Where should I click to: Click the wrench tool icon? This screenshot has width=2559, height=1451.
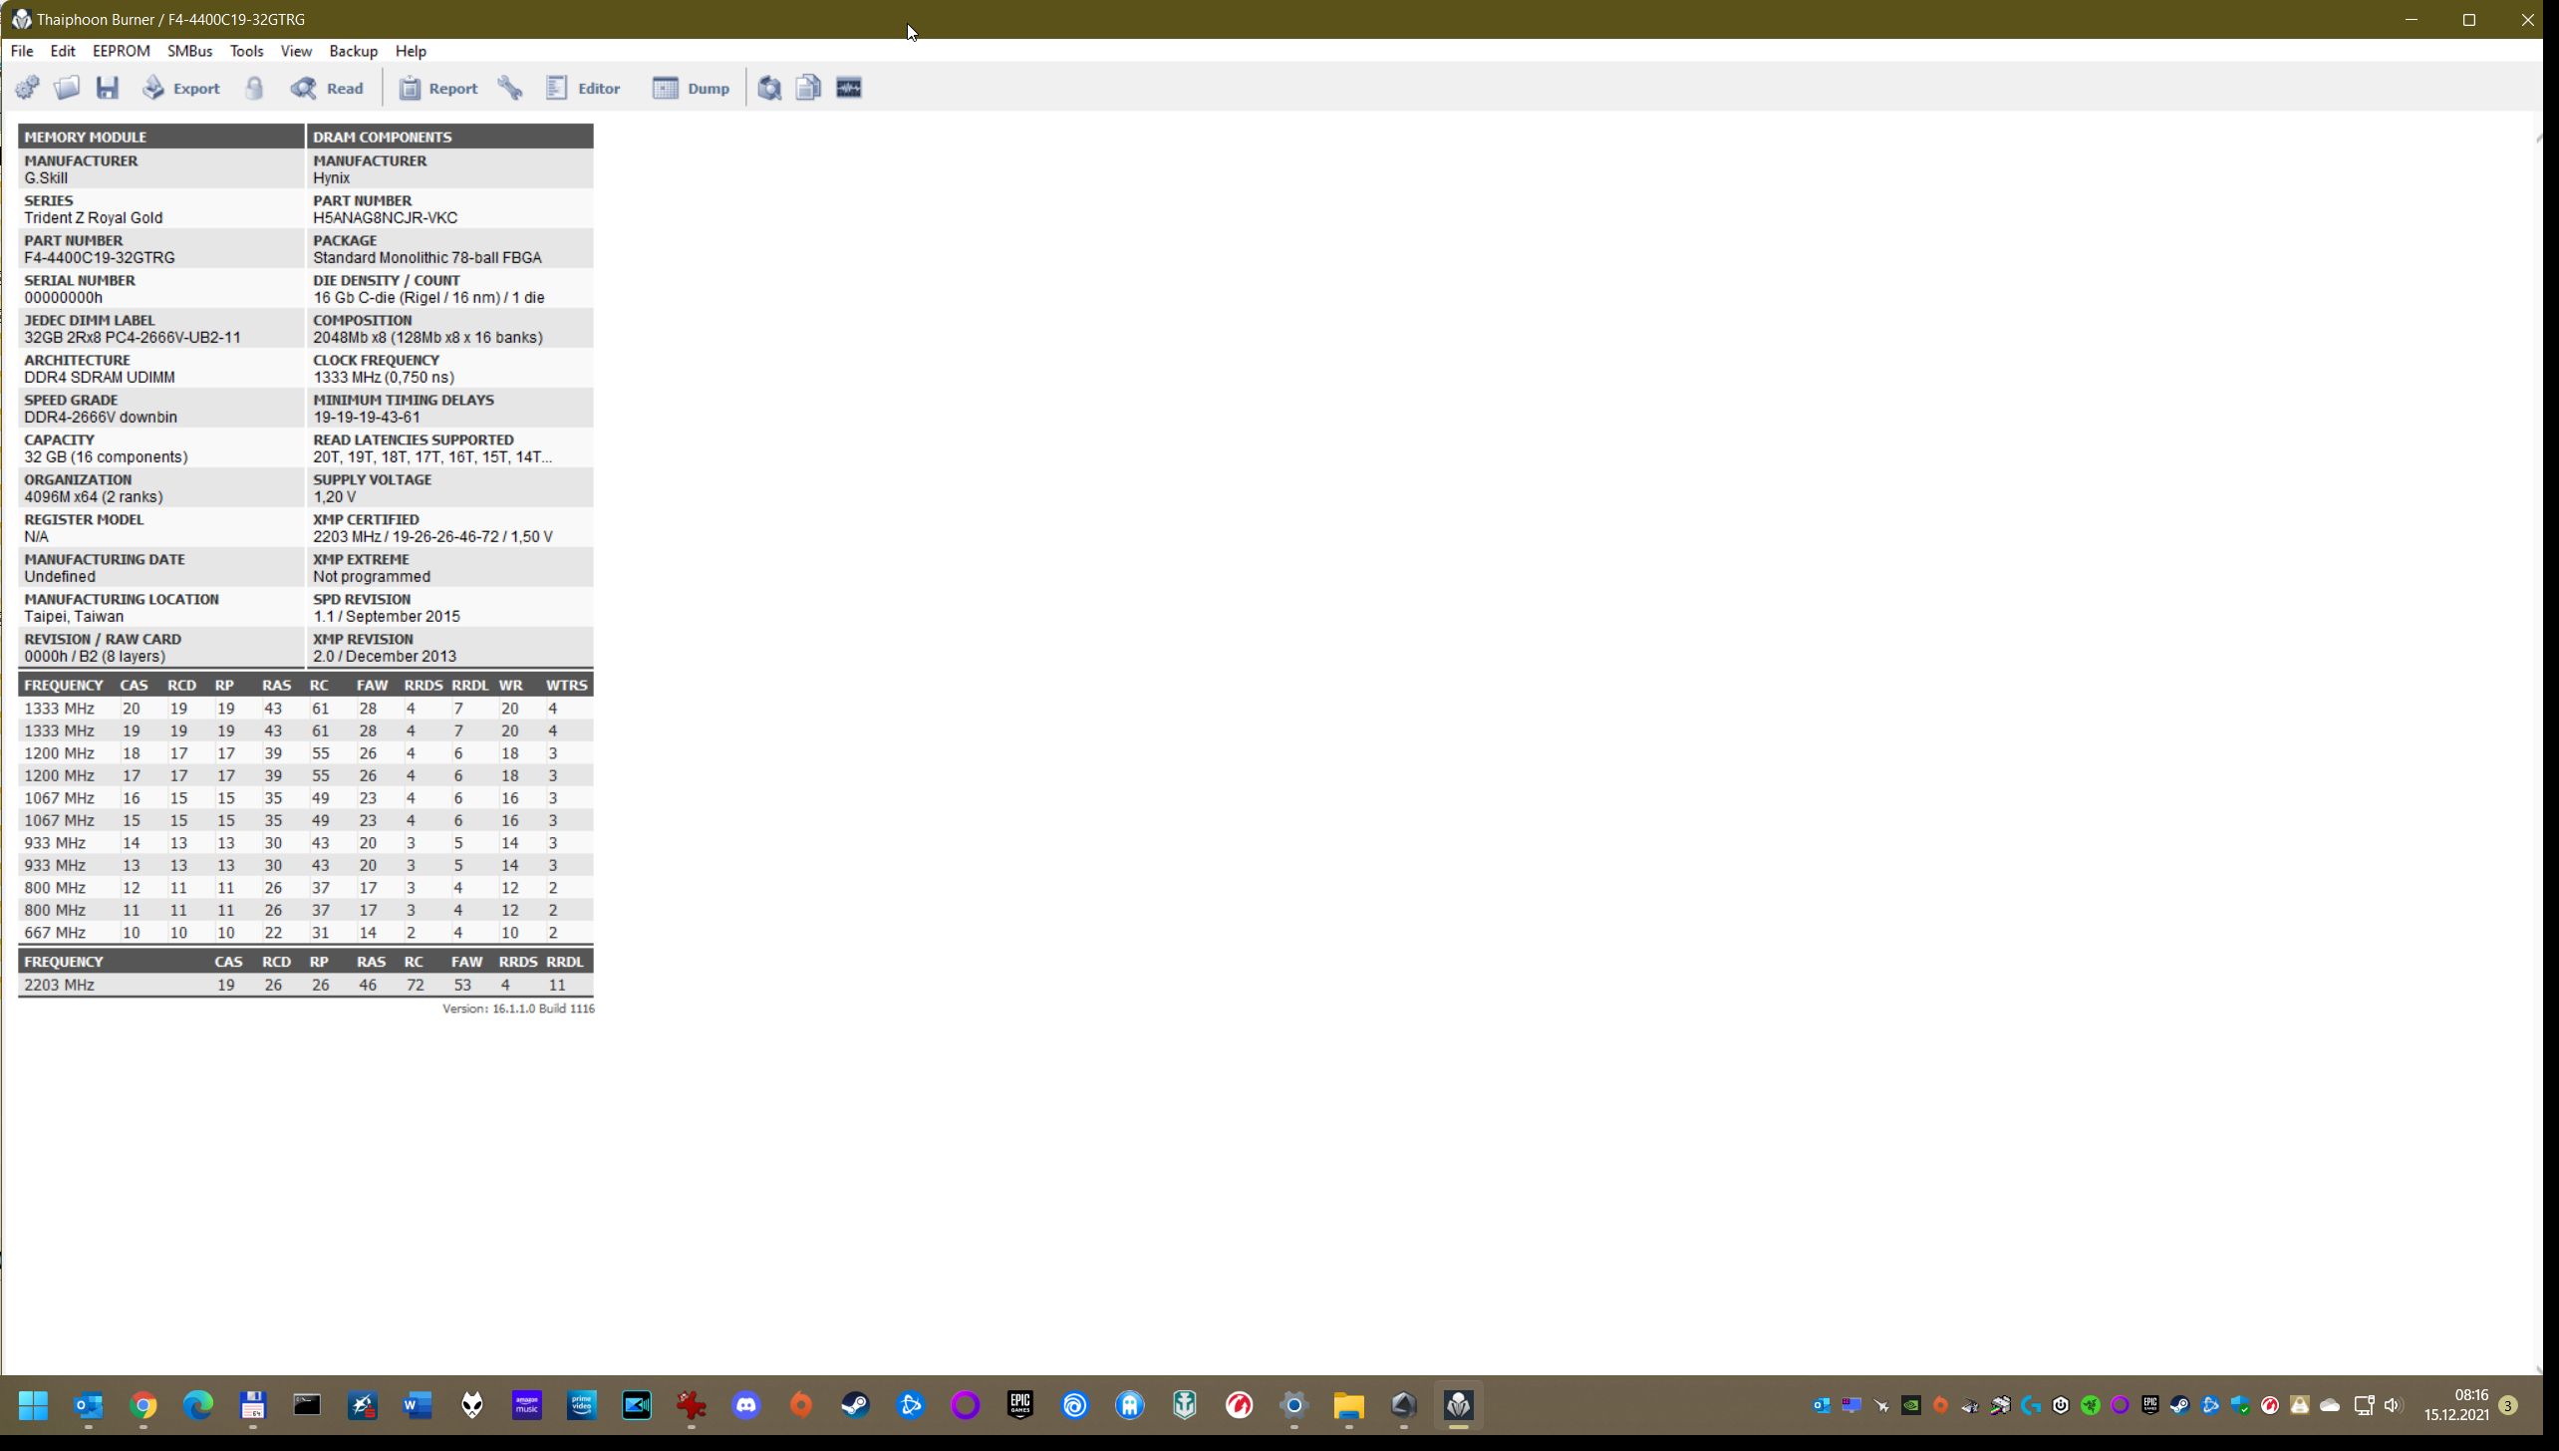click(x=510, y=88)
